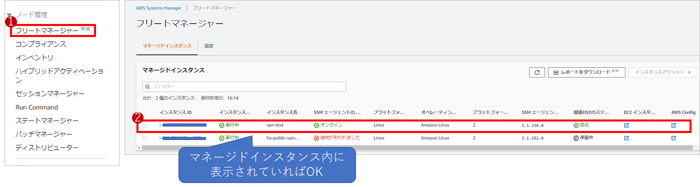Click the ha-public-vpn-... name cell
Image resolution: width=700 pixels, height=187 pixels.
coord(283,138)
